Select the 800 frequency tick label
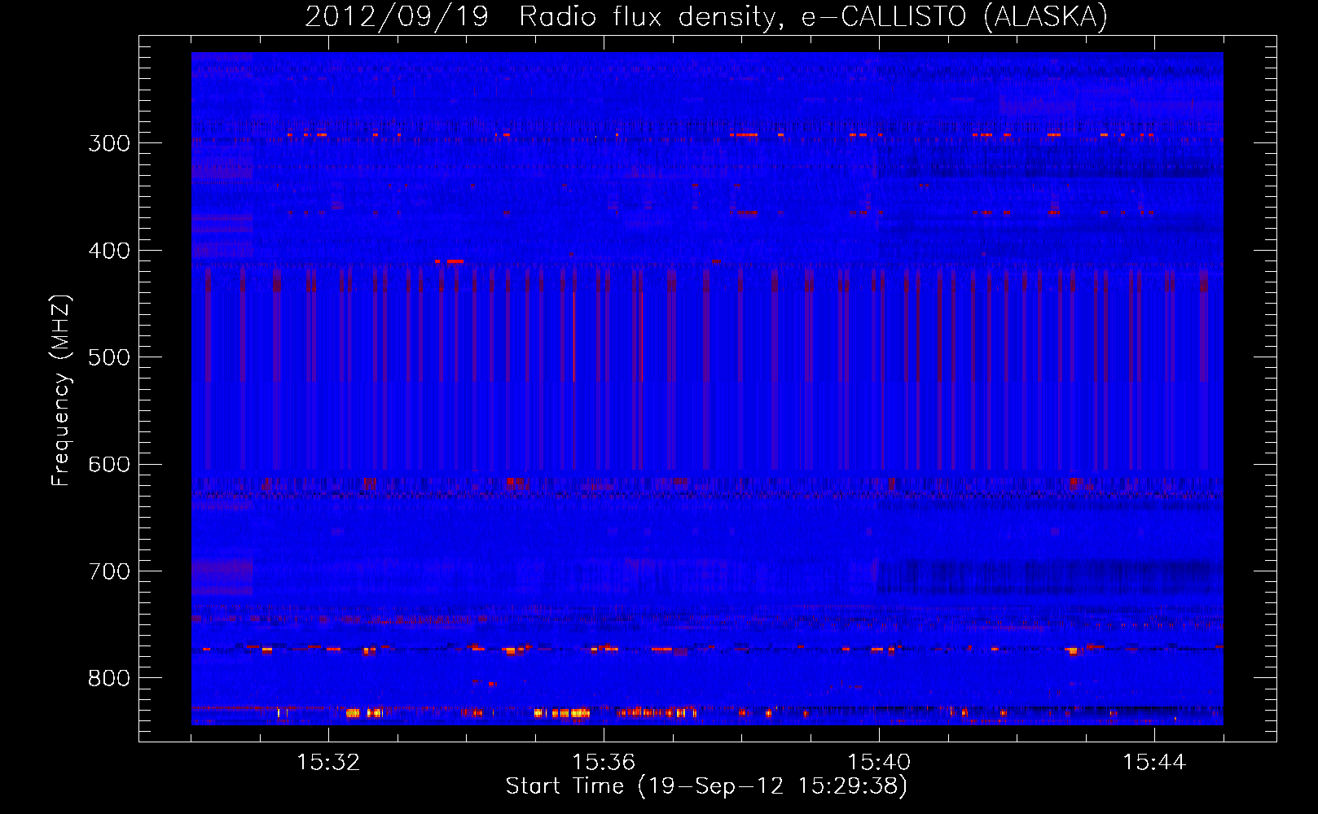 [x=109, y=679]
